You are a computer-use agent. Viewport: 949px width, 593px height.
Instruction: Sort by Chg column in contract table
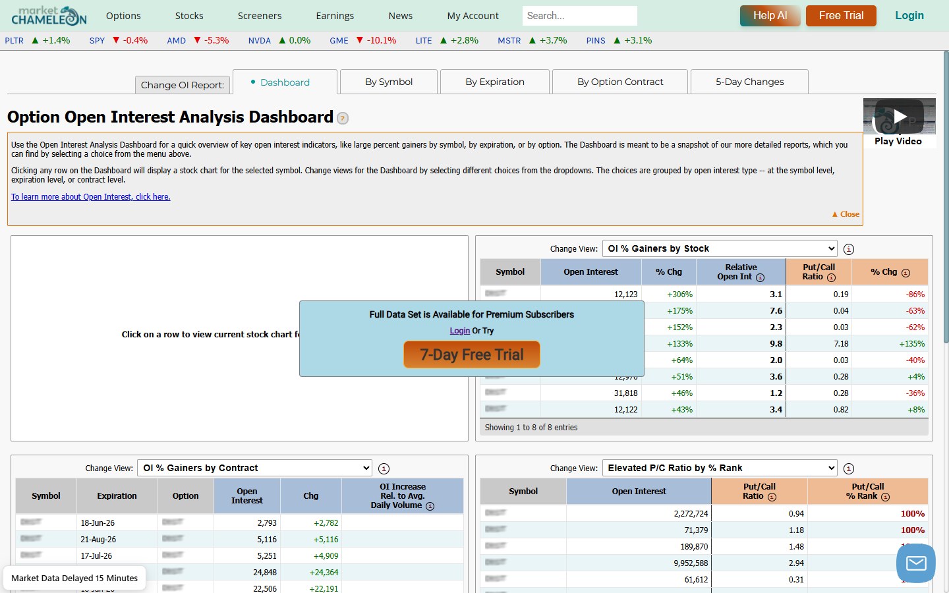311,496
